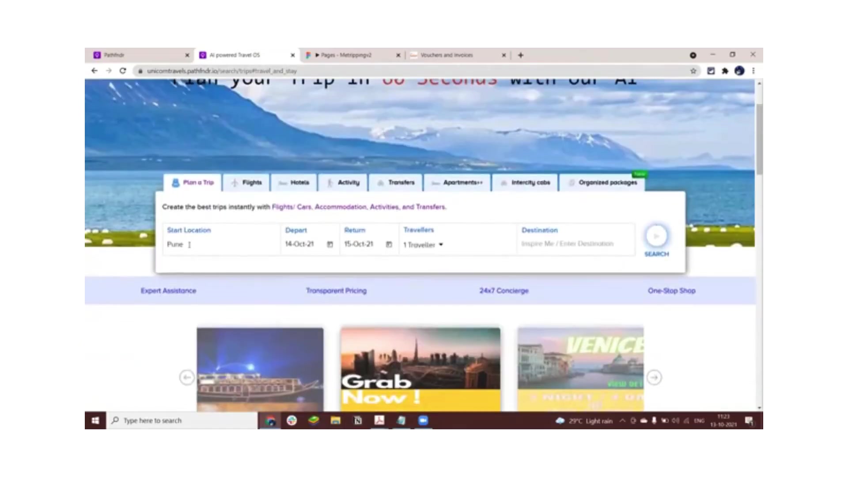Click the browser back arrow
The image size is (848, 477).
click(x=94, y=71)
